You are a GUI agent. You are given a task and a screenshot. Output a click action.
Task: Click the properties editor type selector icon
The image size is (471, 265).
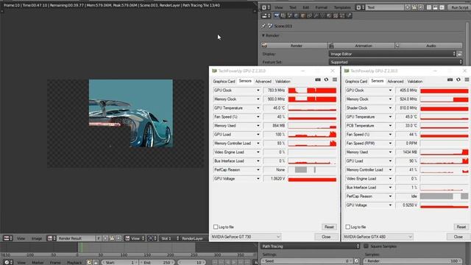pyautogui.click(x=266, y=15)
